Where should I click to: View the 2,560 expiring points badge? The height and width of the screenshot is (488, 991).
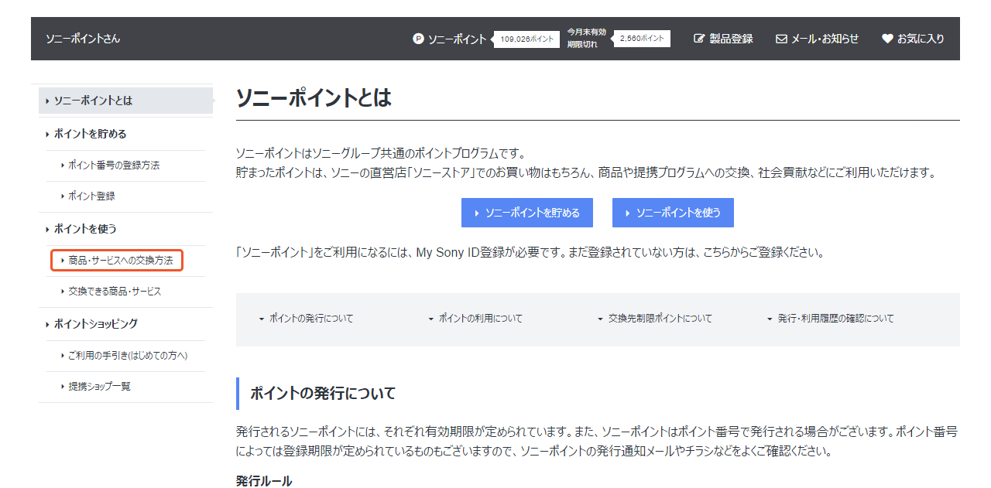point(642,39)
